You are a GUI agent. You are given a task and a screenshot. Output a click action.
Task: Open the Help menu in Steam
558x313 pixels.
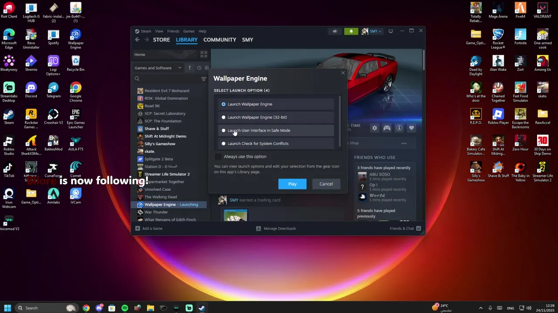[202, 31]
